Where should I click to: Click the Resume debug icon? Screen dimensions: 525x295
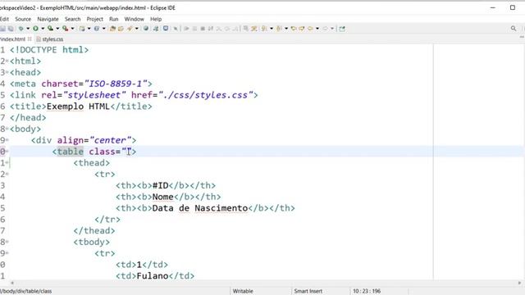tap(186, 29)
